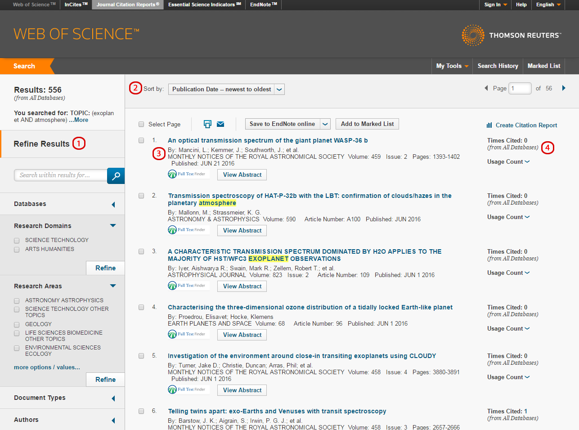Click Web of Science logo heading
The width and height of the screenshot is (579, 430).
(x=76, y=34)
